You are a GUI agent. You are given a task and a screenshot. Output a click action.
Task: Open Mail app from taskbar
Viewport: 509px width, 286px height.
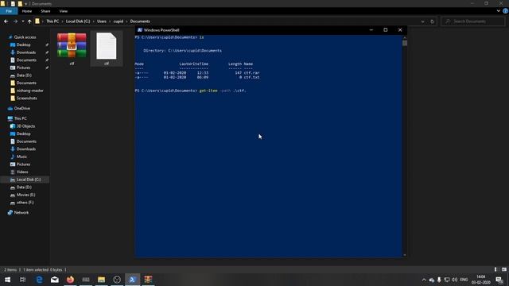pos(55,280)
